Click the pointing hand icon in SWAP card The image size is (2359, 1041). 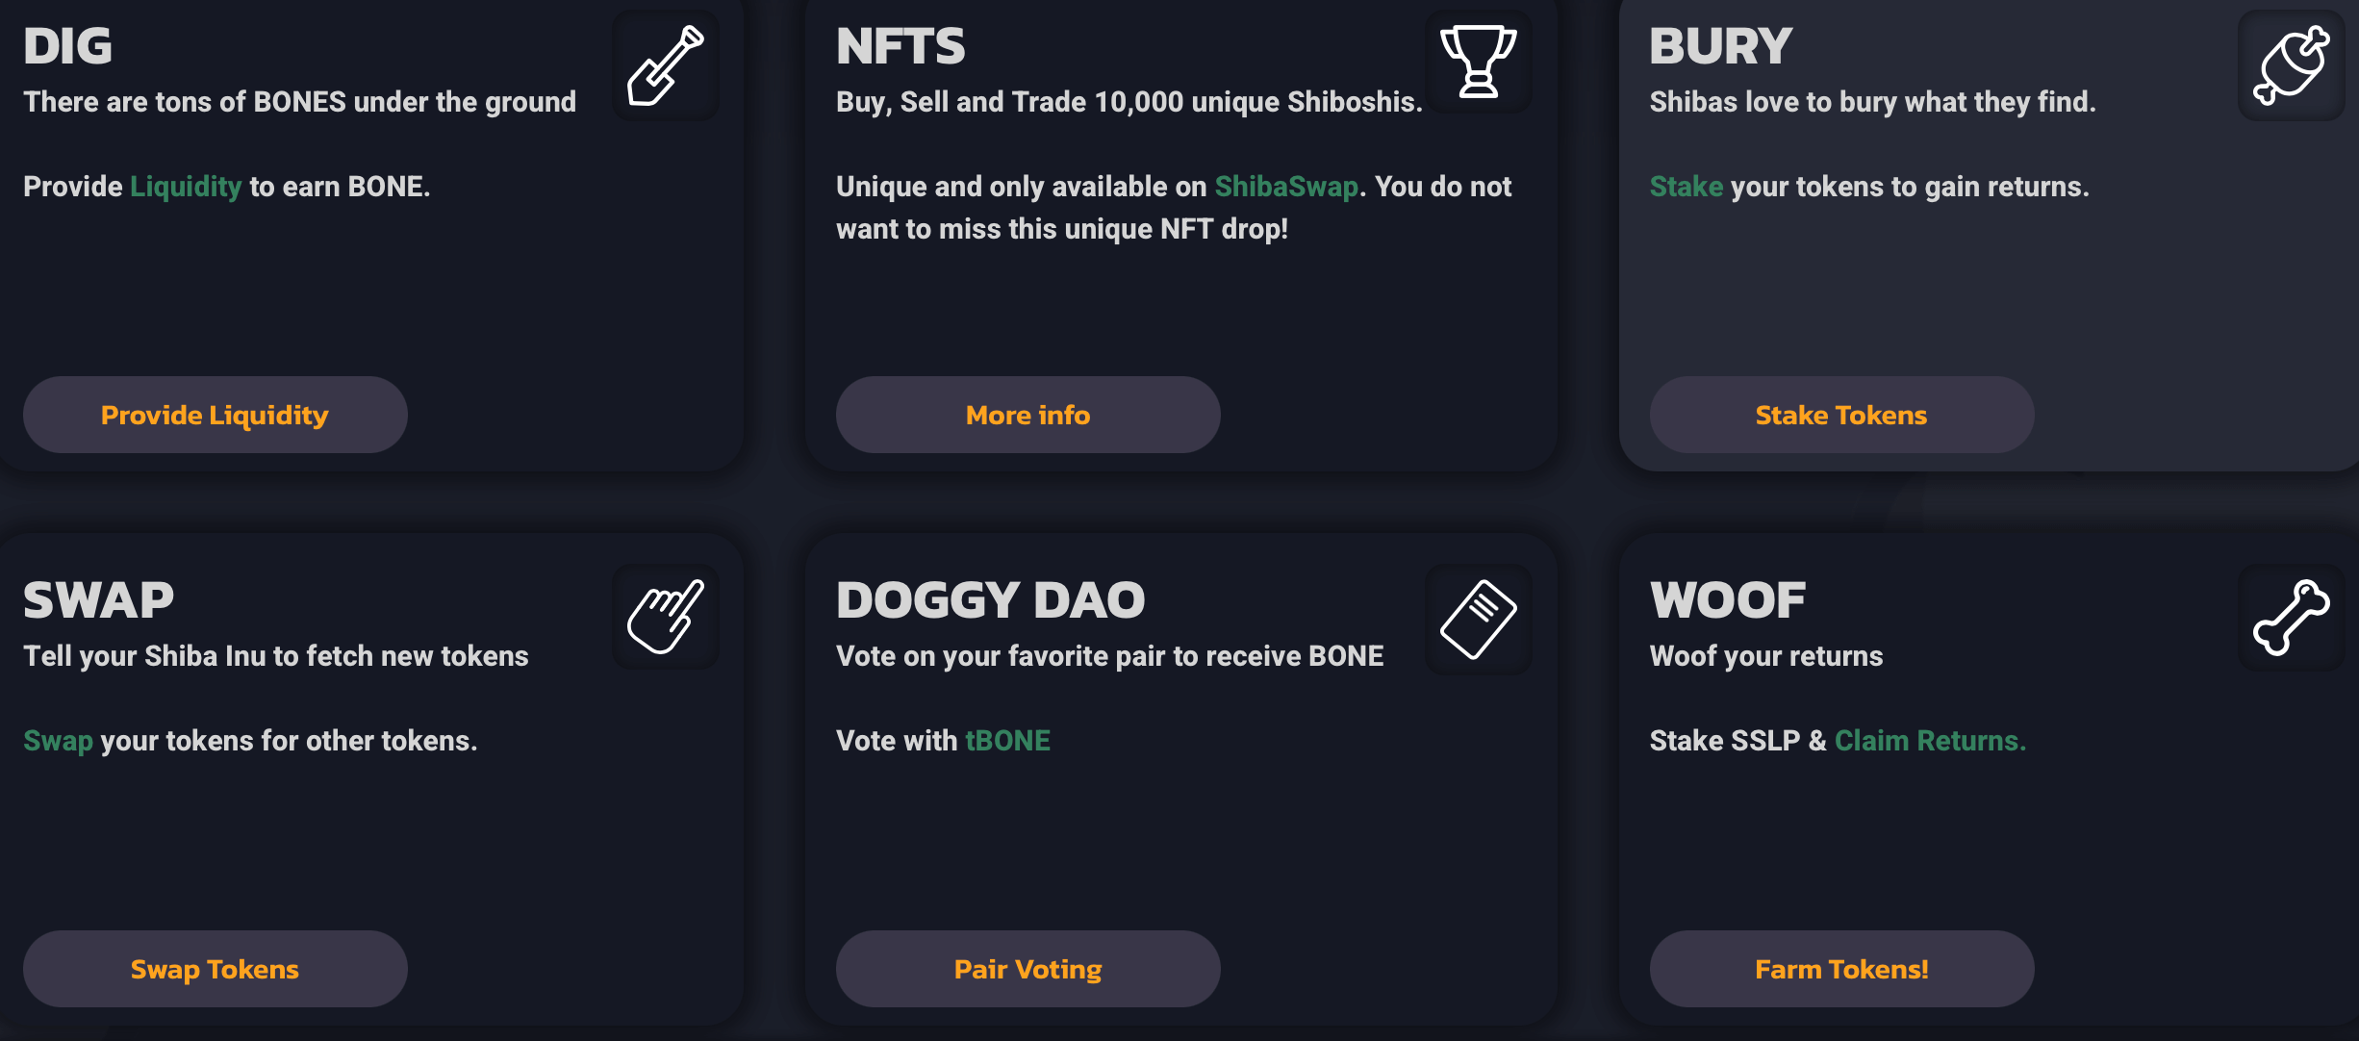pos(666,618)
